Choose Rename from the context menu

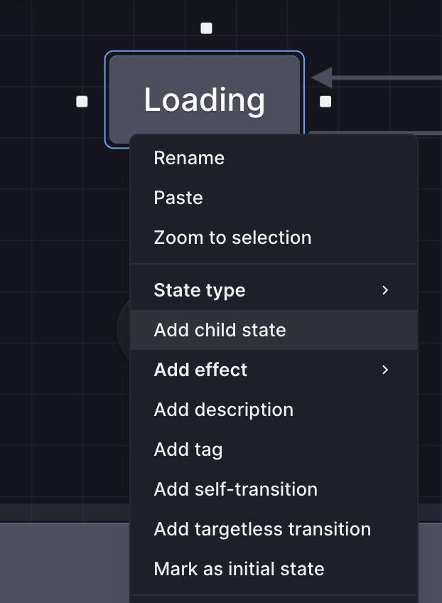(189, 158)
